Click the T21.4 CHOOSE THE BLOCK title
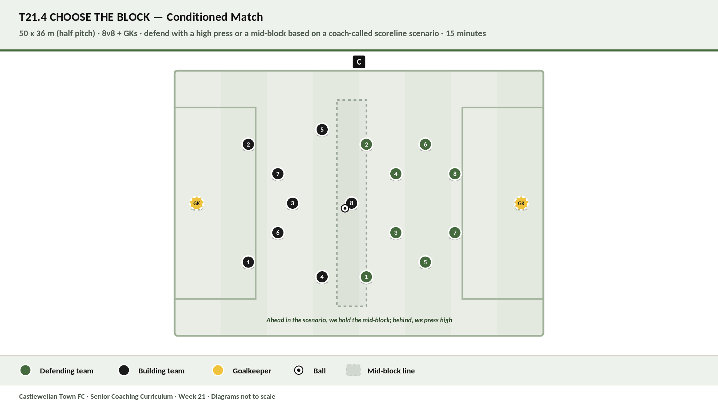The height and width of the screenshot is (405, 718). pyautogui.click(x=141, y=17)
